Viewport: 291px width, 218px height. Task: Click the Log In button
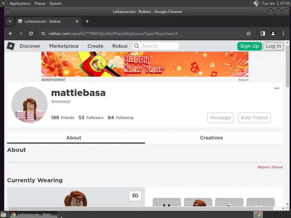[273, 46]
